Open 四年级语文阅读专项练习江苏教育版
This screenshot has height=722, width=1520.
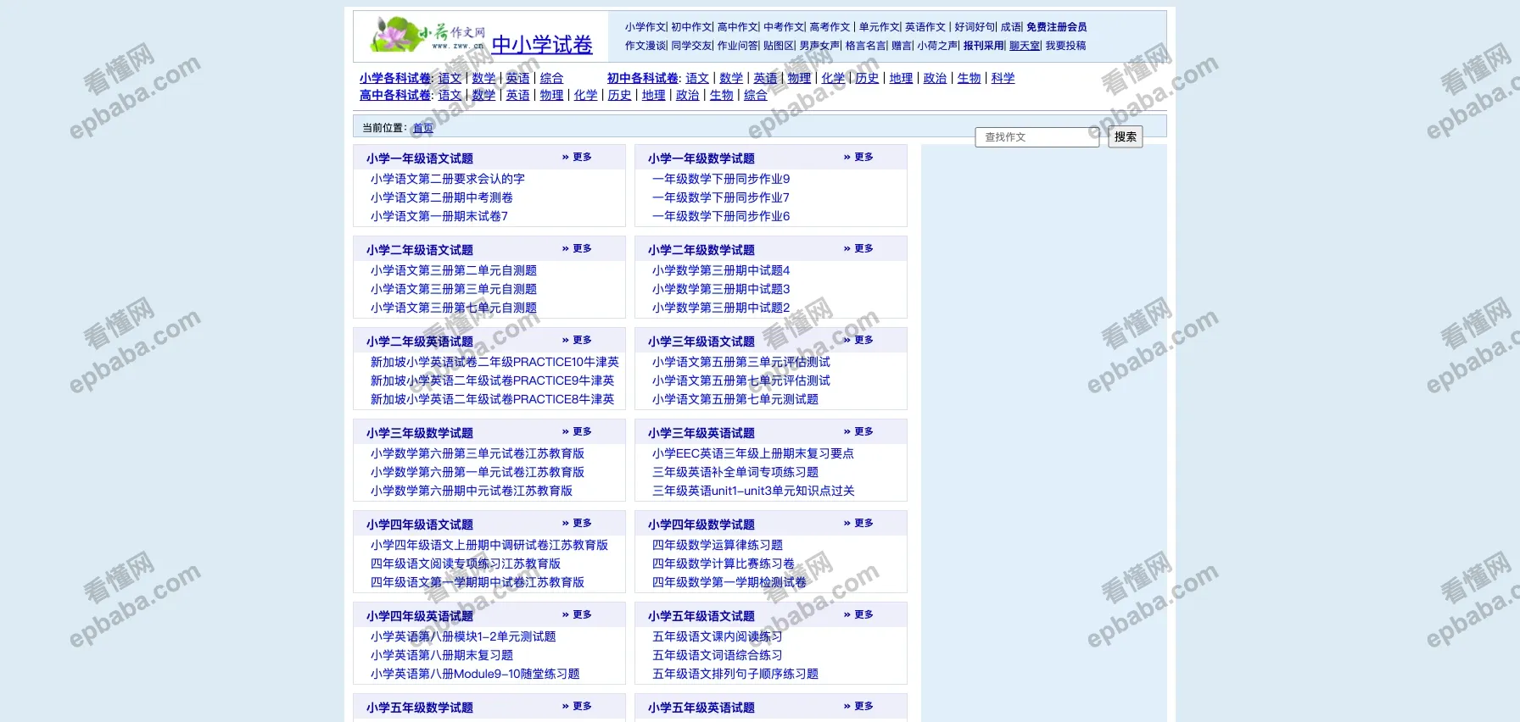465,564
